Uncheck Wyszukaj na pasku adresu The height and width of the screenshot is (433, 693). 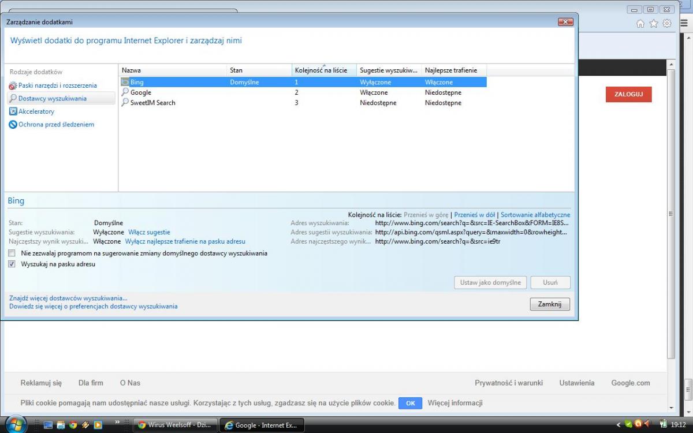click(x=12, y=264)
